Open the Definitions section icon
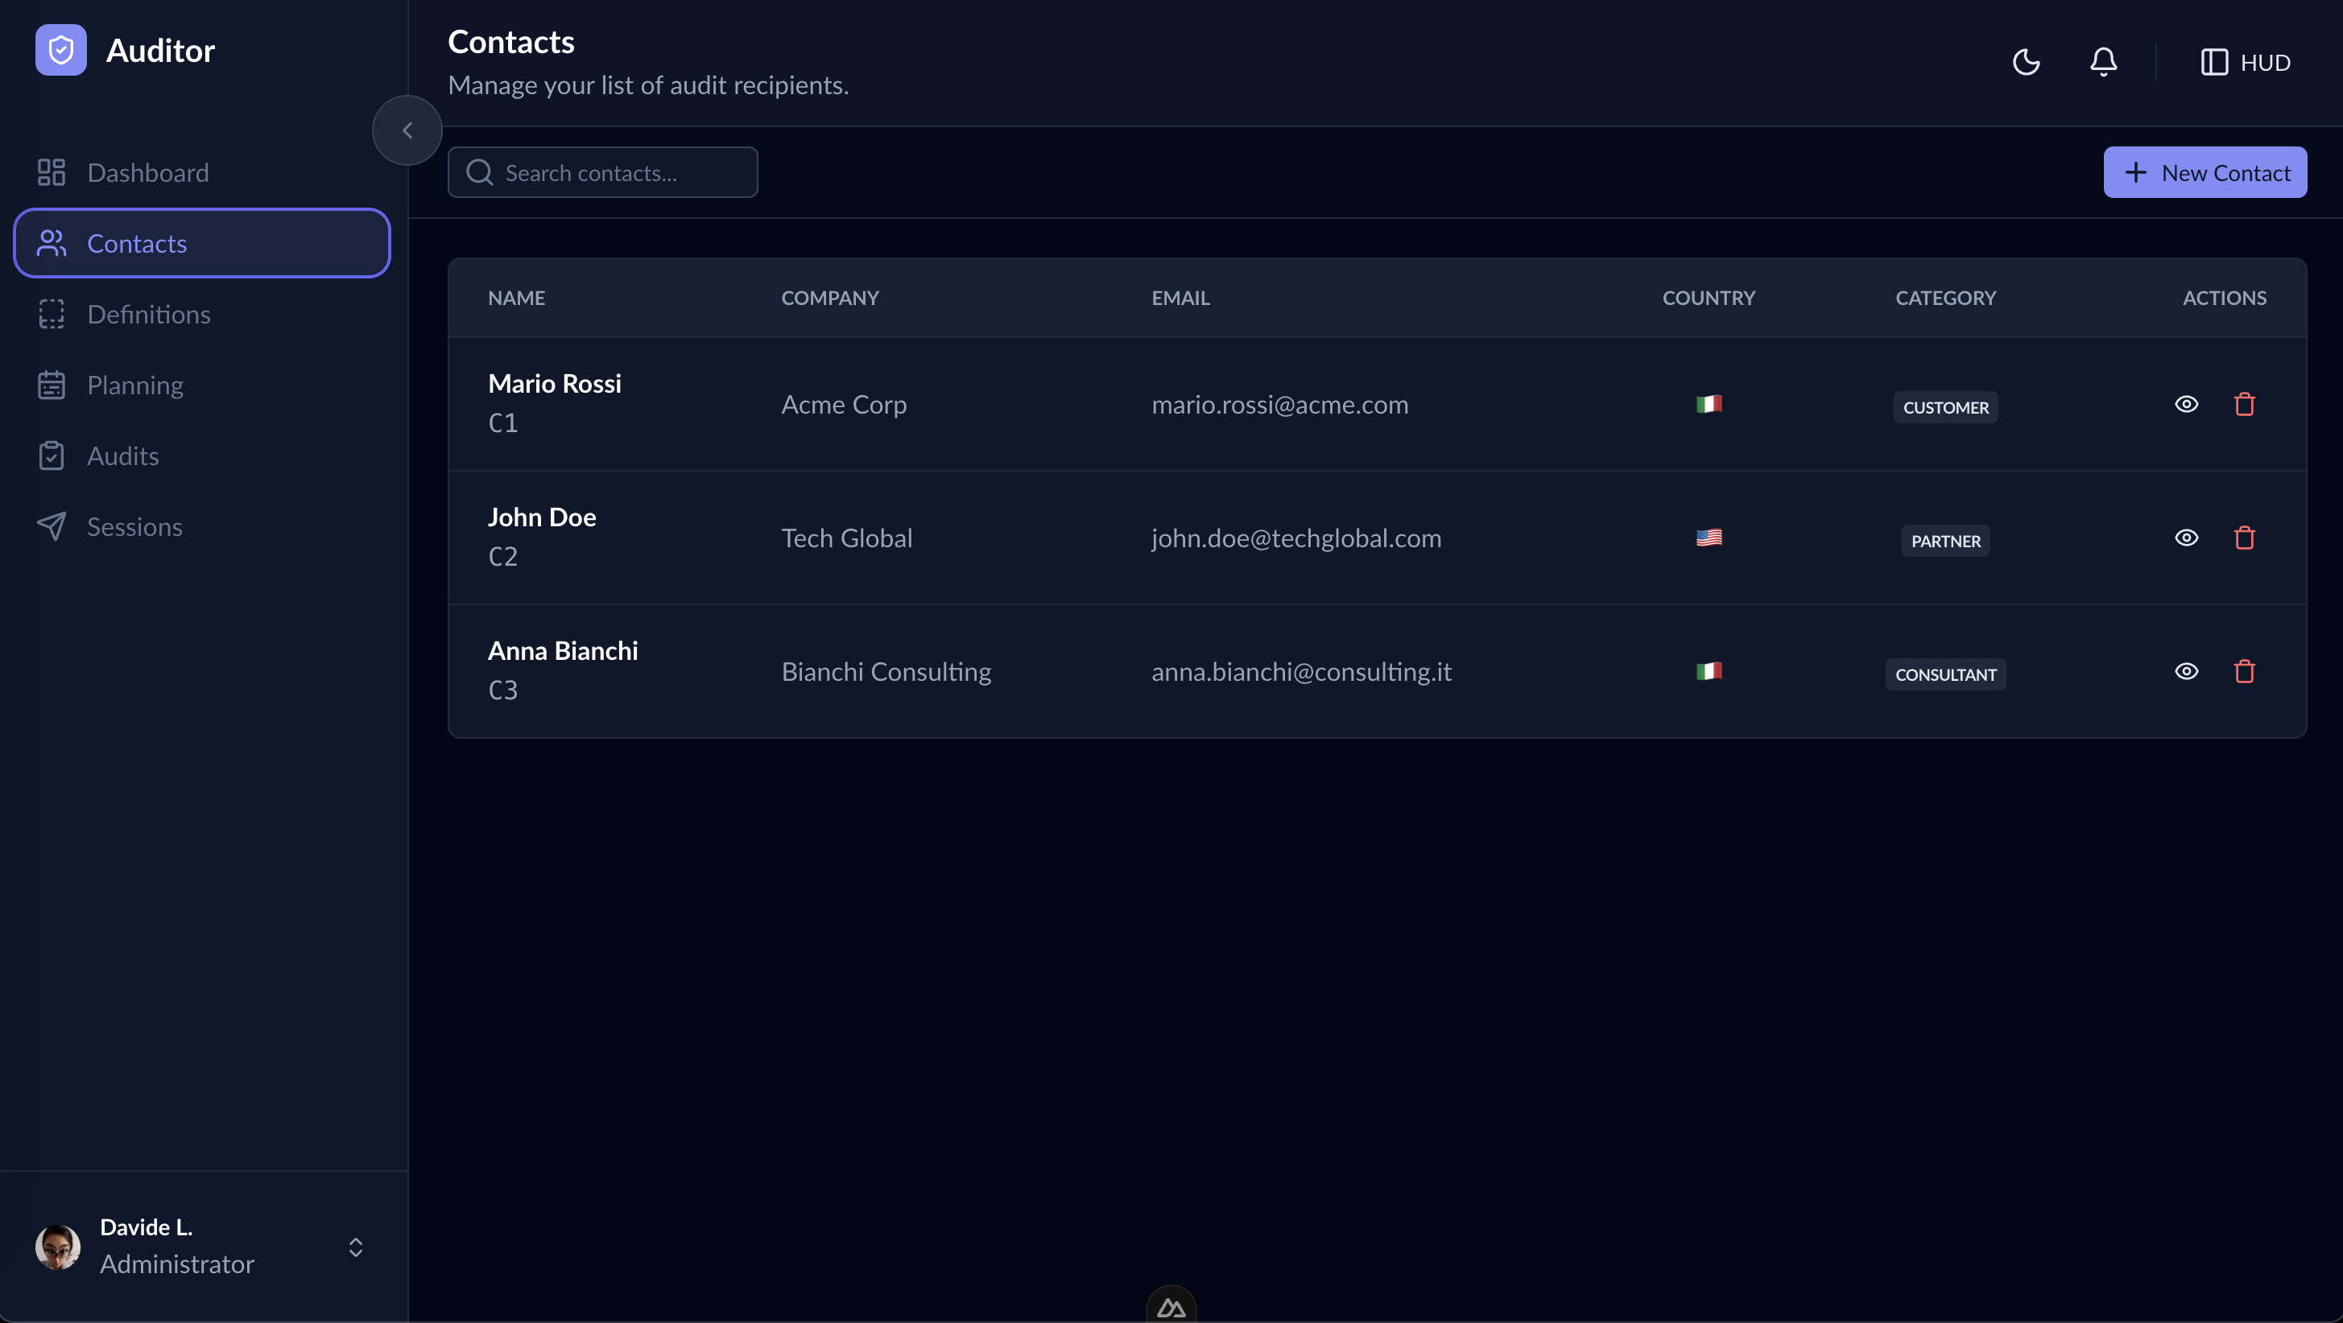Screen dimensions: 2343x1323 [51, 314]
